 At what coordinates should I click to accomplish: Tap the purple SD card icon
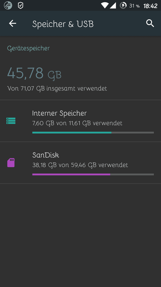(x=11, y=163)
